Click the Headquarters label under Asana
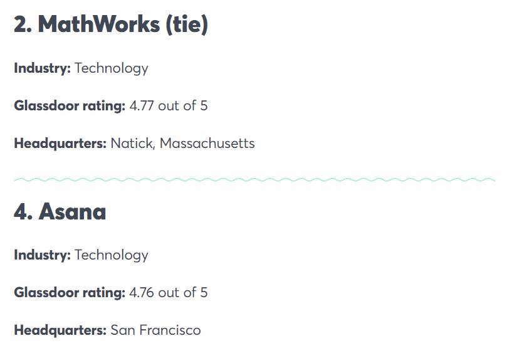The height and width of the screenshot is (358, 507). [x=60, y=330]
